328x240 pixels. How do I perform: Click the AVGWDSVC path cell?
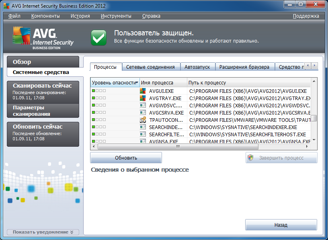[x=250, y=106]
